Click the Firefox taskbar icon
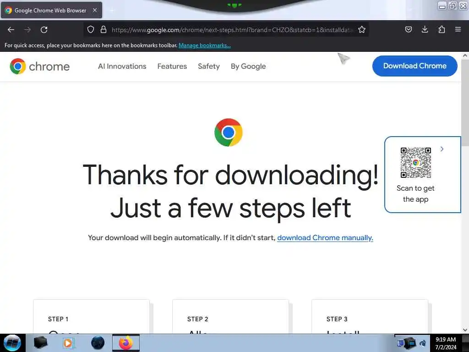 coord(126,343)
